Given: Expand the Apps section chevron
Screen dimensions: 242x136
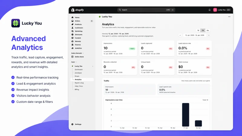Looking at the screenshot, I should [x=76, y=62].
